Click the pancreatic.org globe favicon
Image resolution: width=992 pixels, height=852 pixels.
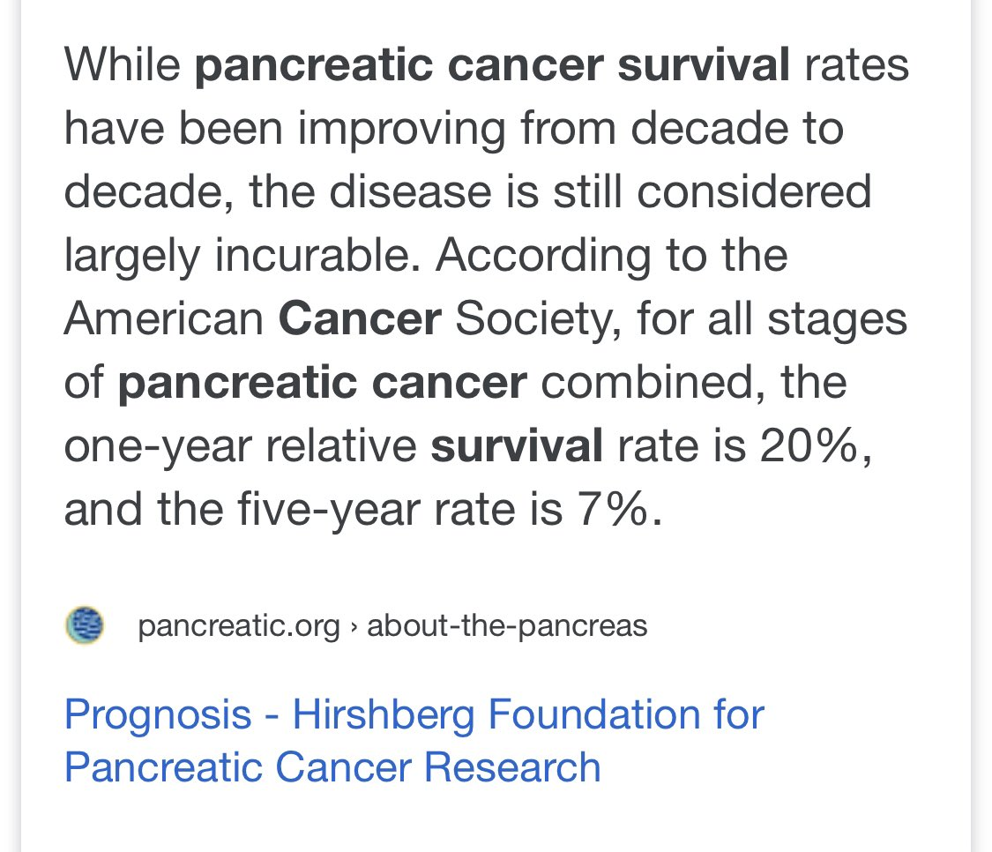coord(85,624)
